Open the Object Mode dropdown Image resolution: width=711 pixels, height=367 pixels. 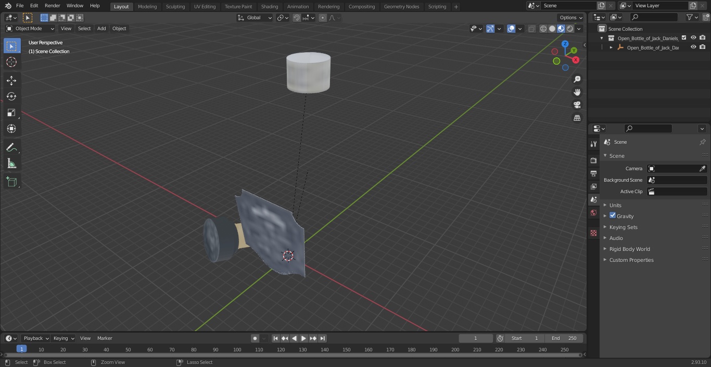(x=30, y=29)
